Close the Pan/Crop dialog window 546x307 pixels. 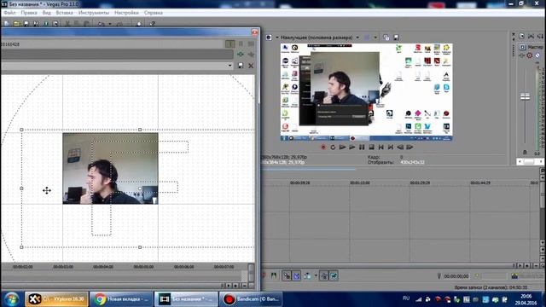click(254, 32)
